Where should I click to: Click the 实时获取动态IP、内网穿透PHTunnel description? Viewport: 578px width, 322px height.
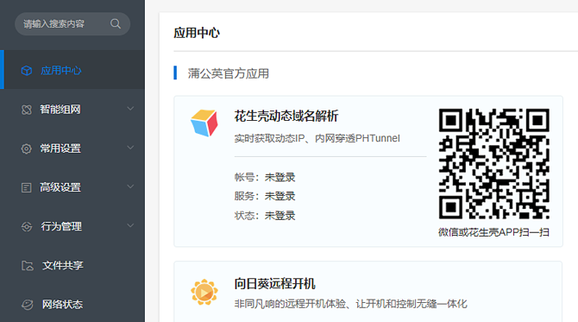point(317,138)
